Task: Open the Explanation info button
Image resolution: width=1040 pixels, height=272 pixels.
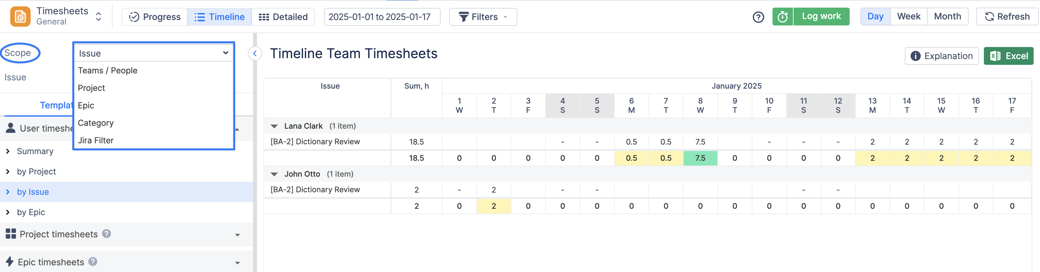Action: click(941, 56)
